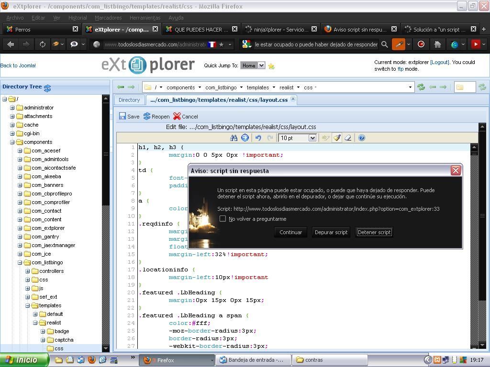The width and height of the screenshot is (490, 367).
Task: Open the editor help question icon
Action: [x=362, y=138]
